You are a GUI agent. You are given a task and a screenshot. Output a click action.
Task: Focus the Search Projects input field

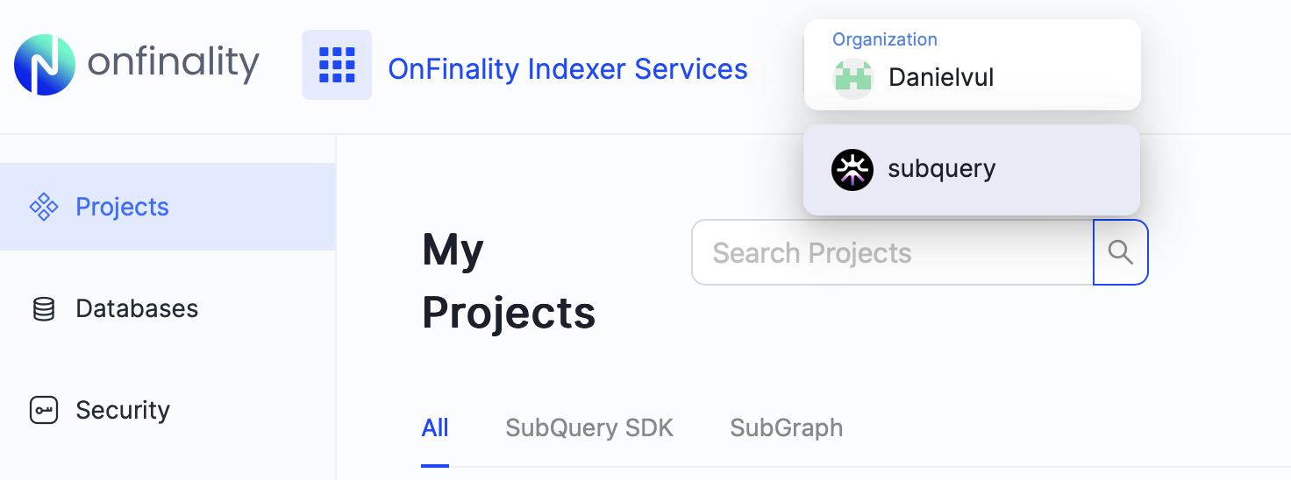[x=892, y=252]
